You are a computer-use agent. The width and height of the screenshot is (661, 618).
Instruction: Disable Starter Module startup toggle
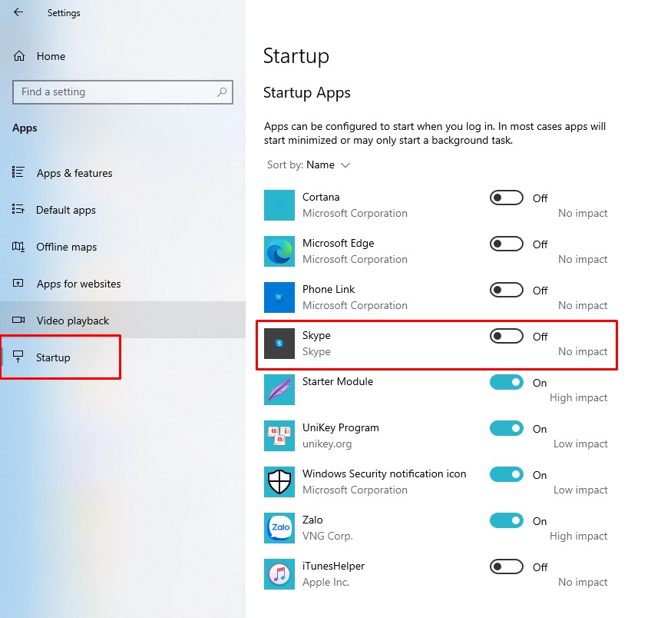(506, 382)
